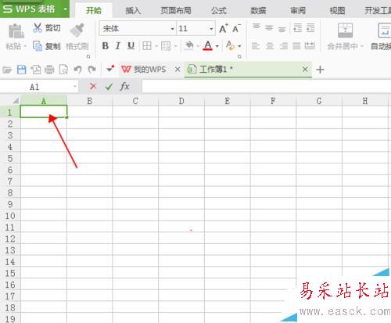Redo the last action
Image resolution: width=391 pixels, height=323 pixels.
pyautogui.click(x=91, y=70)
